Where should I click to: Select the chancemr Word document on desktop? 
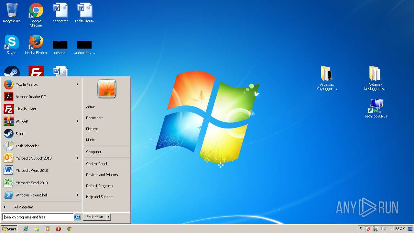point(60,13)
